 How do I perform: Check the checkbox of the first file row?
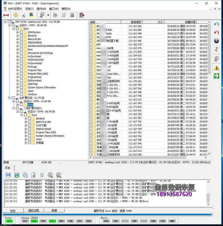pos(91,26)
